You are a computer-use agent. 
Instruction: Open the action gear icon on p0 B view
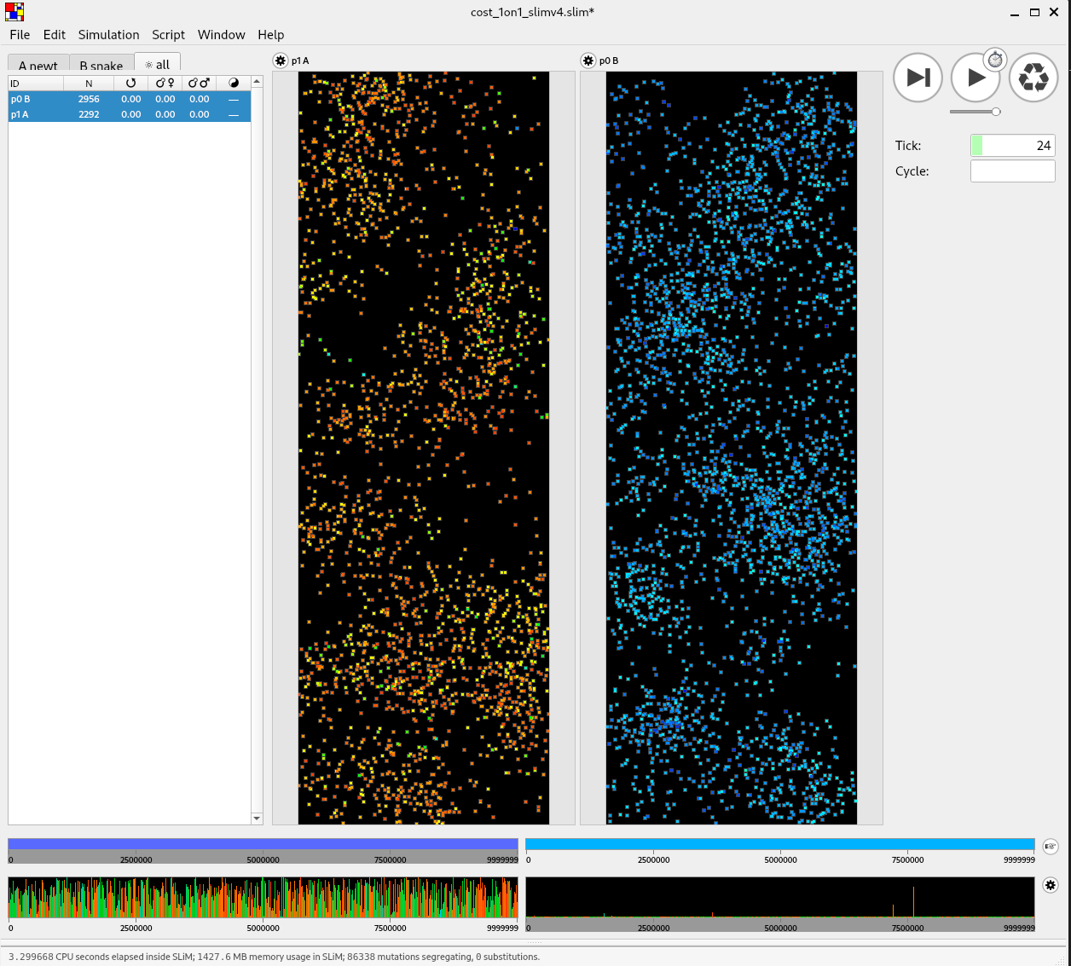[588, 61]
